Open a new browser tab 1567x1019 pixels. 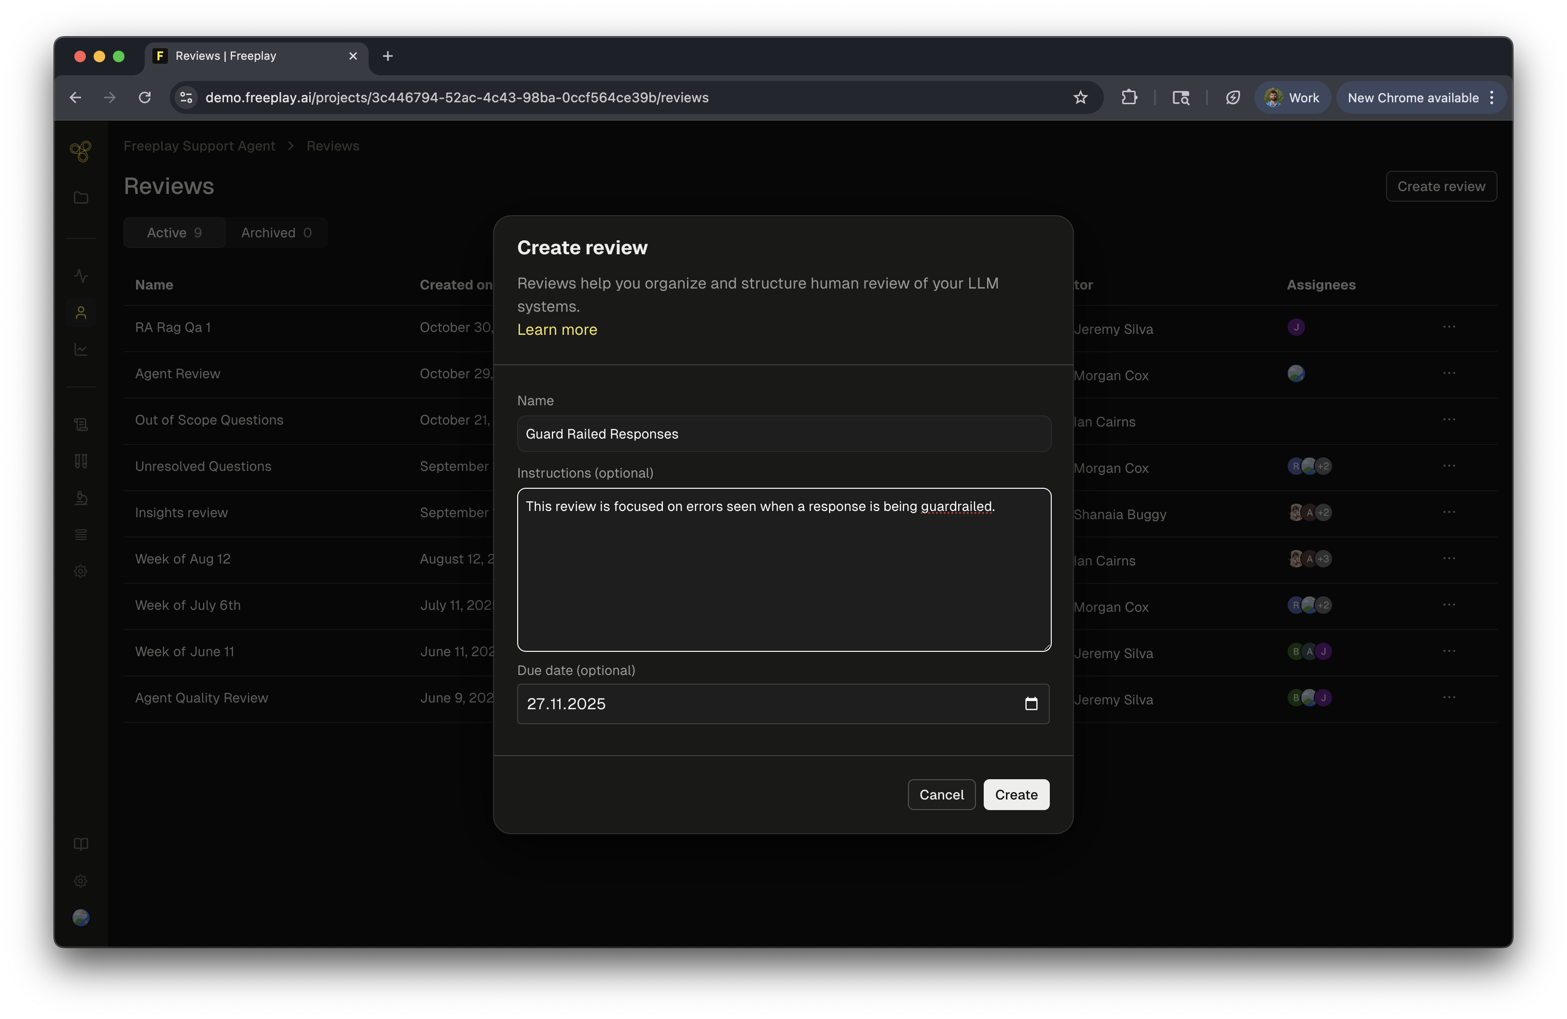[x=387, y=56]
